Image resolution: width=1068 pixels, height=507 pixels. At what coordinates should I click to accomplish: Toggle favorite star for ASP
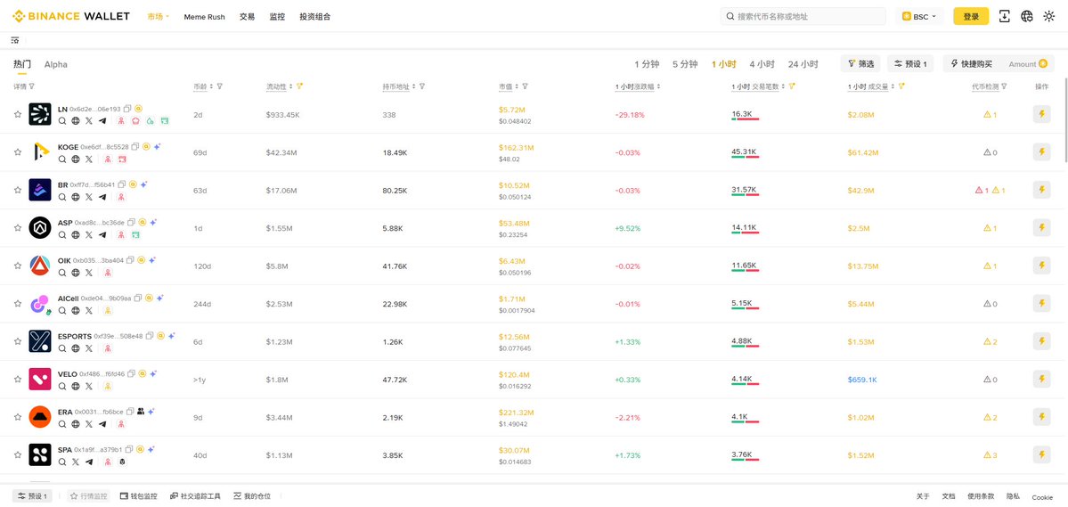pyautogui.click(x=18, y=227)
